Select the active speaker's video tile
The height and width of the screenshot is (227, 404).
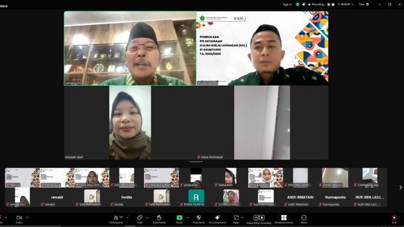tap(130, 48)
